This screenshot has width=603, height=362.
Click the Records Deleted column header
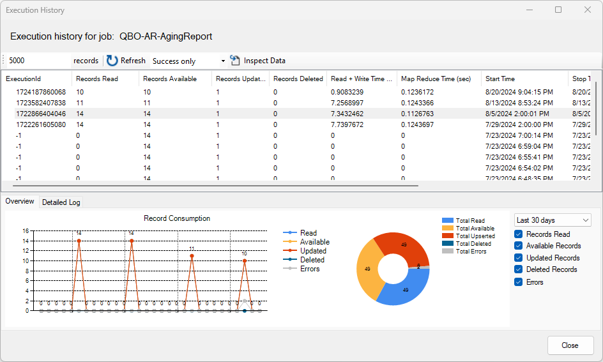pyautogui.click(x=298, y=79)
